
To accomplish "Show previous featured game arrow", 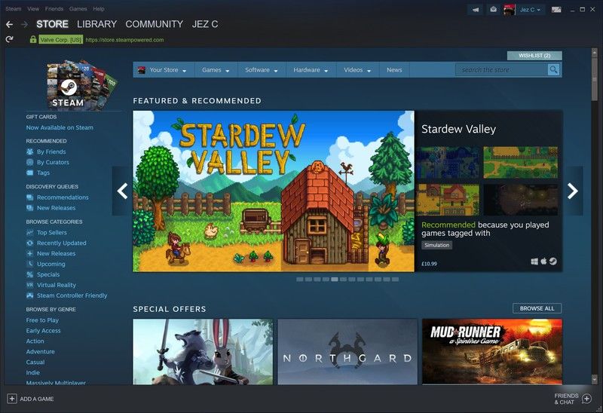I will pos(122,191).
